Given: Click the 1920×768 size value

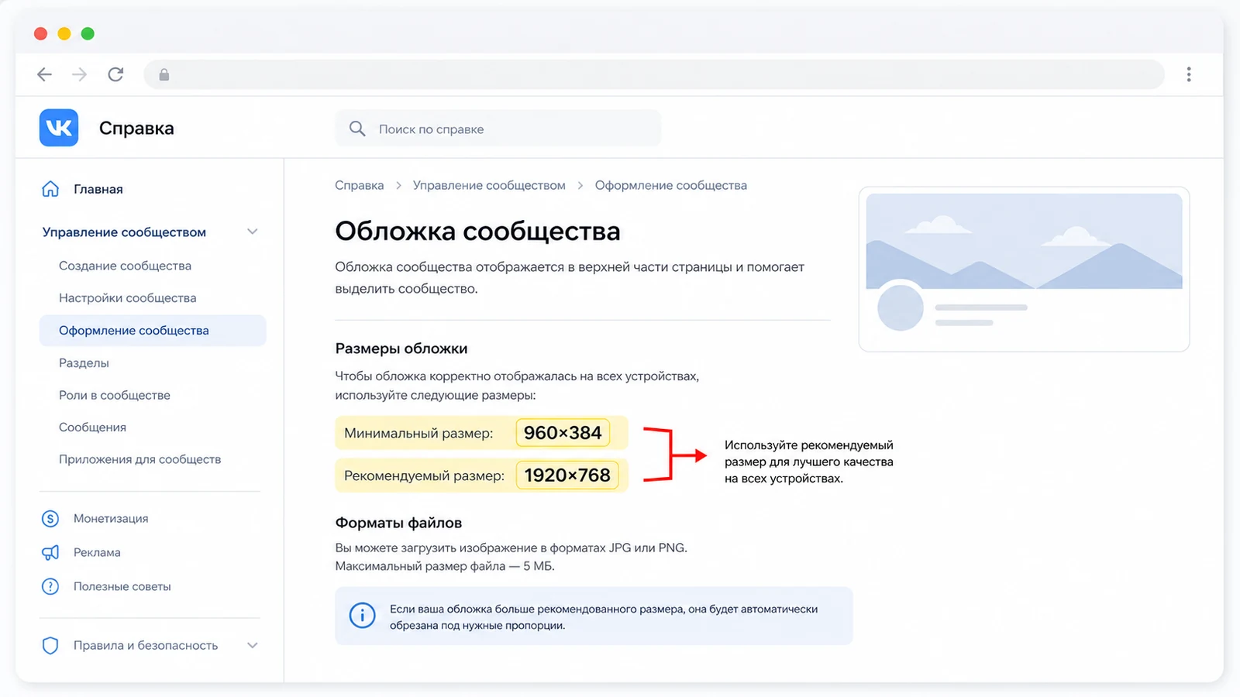Looking at the screenshot, I should pyautogui.click(x=567, y=475).
